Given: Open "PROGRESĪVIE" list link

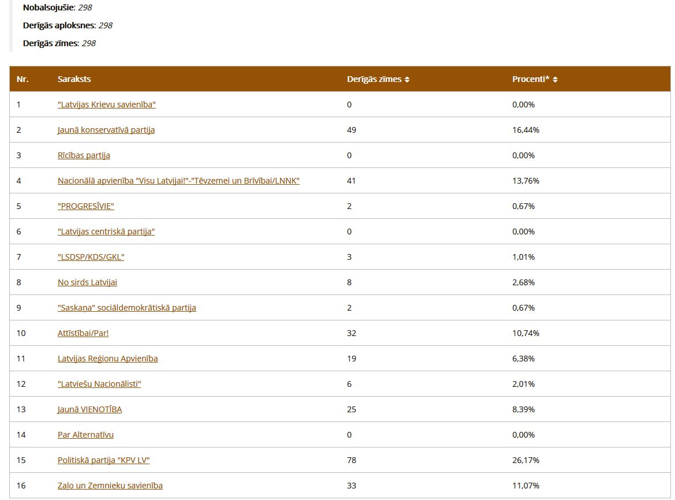Looking at the screenshot, I should [x=86, y=206].
